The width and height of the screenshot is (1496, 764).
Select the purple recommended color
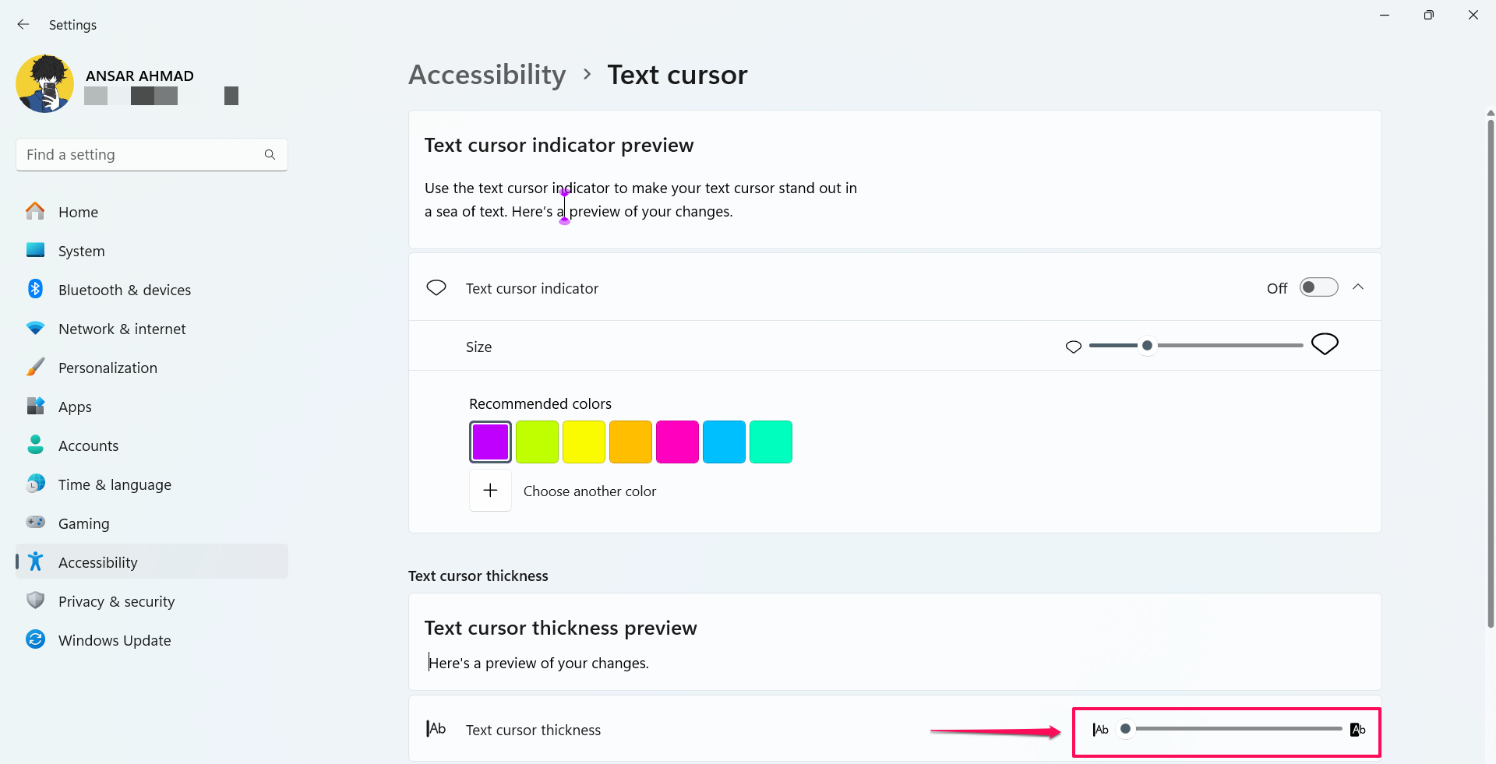tap(490, 442)
